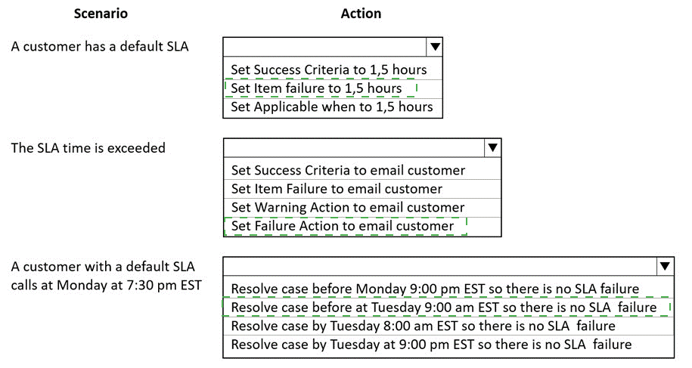Click the empty field of second action dropdown
This screenshot has width=692, height=368.
click(x=354, y=147)
